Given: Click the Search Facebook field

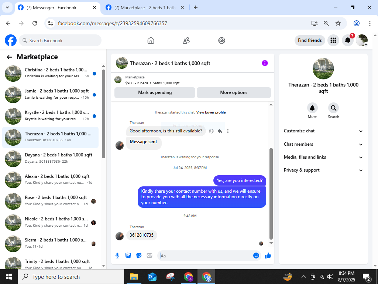Looking at the screenshot, I should [60, 40].
